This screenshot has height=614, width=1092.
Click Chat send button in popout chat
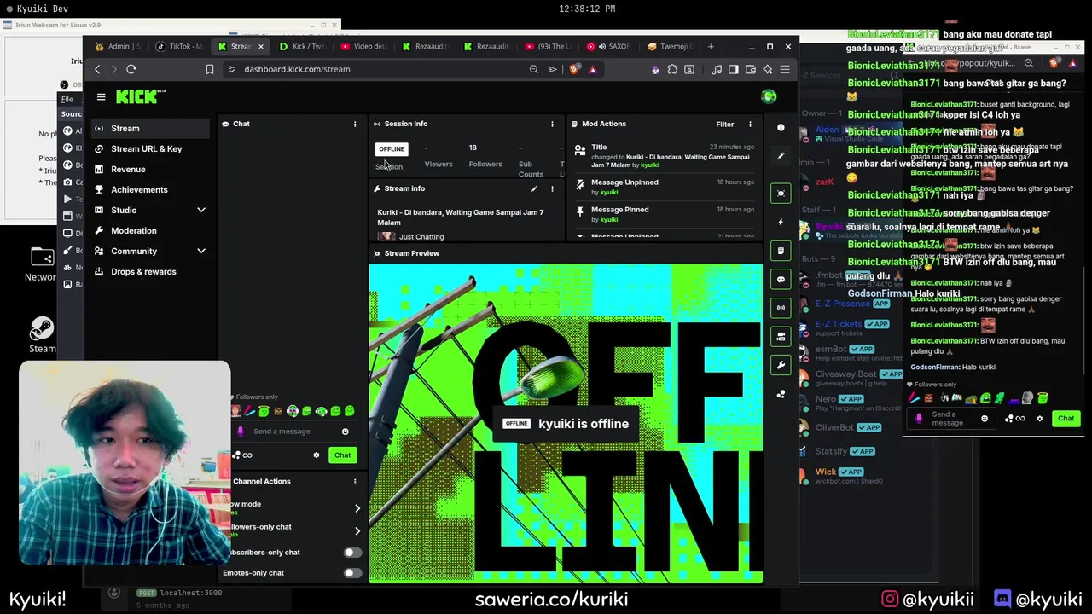pos(1066,419)
